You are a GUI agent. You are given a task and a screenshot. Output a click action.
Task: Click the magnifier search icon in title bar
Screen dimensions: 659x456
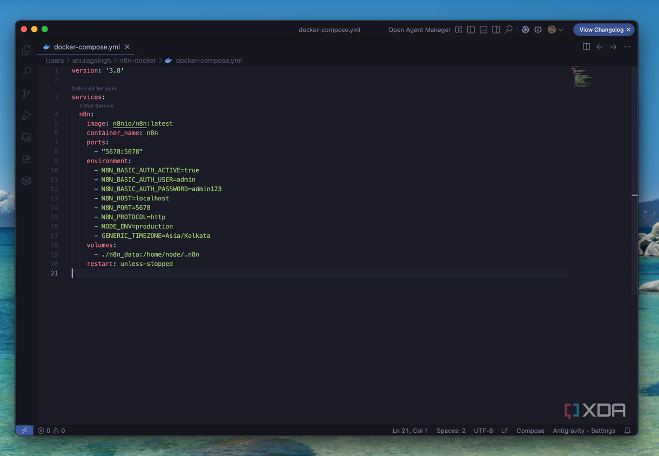point(509,30)
